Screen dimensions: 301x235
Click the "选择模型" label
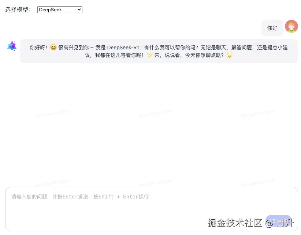coord(18,10)
